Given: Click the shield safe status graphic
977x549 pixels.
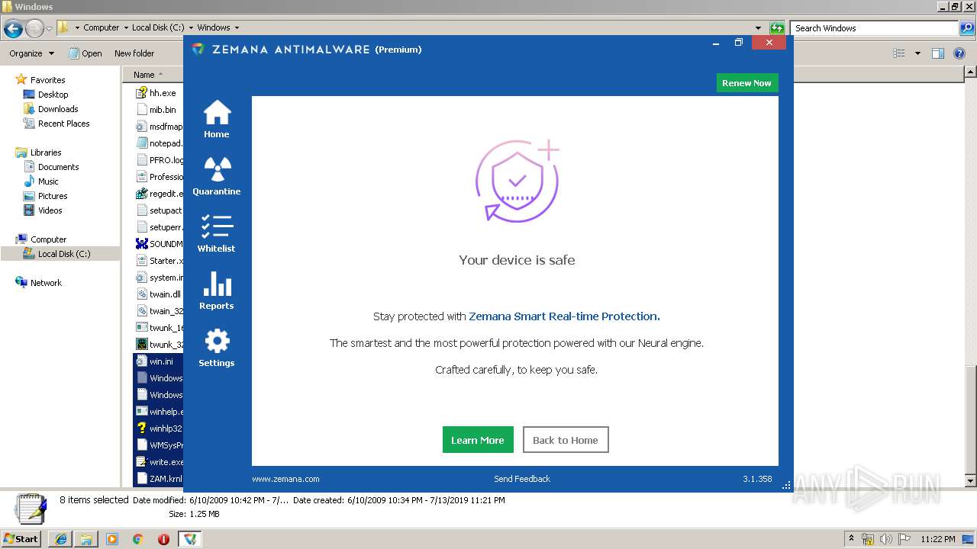Looking at the screenshot, I should (x=518, y=181).
